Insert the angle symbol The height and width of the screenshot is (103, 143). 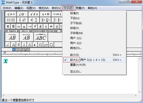click(x=8, y=45)
